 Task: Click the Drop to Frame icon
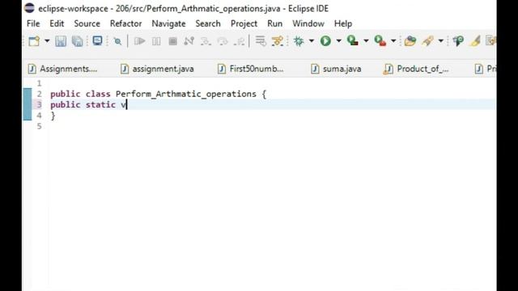pos(261,41)
